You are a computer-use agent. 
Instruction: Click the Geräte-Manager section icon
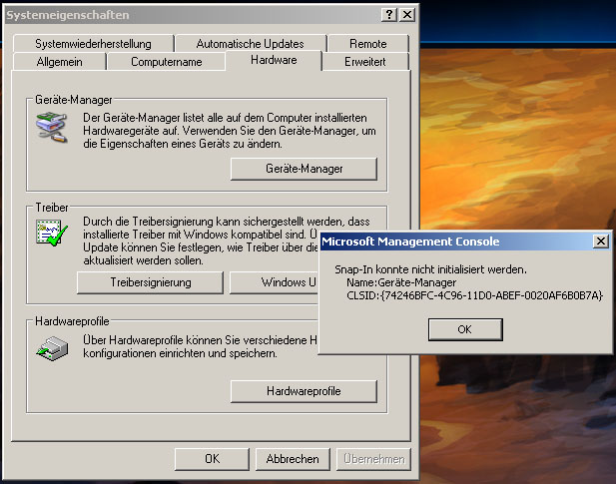point(52,128)
